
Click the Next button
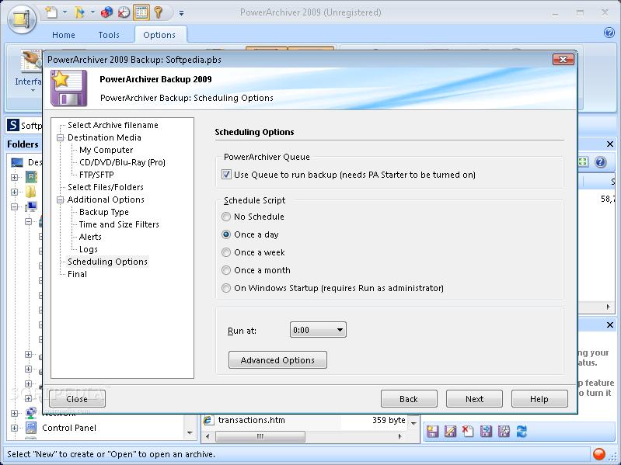(474, 398)
